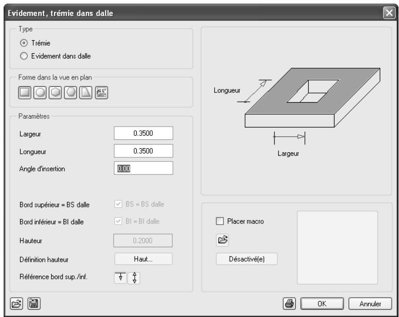Click the Largeur input field
This screenshot has width=399, height=317.
tap(143, 133)
